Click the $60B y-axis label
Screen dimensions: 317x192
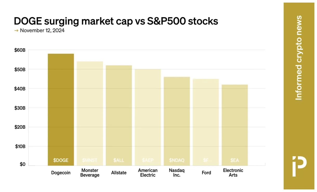tap(20, 50)
